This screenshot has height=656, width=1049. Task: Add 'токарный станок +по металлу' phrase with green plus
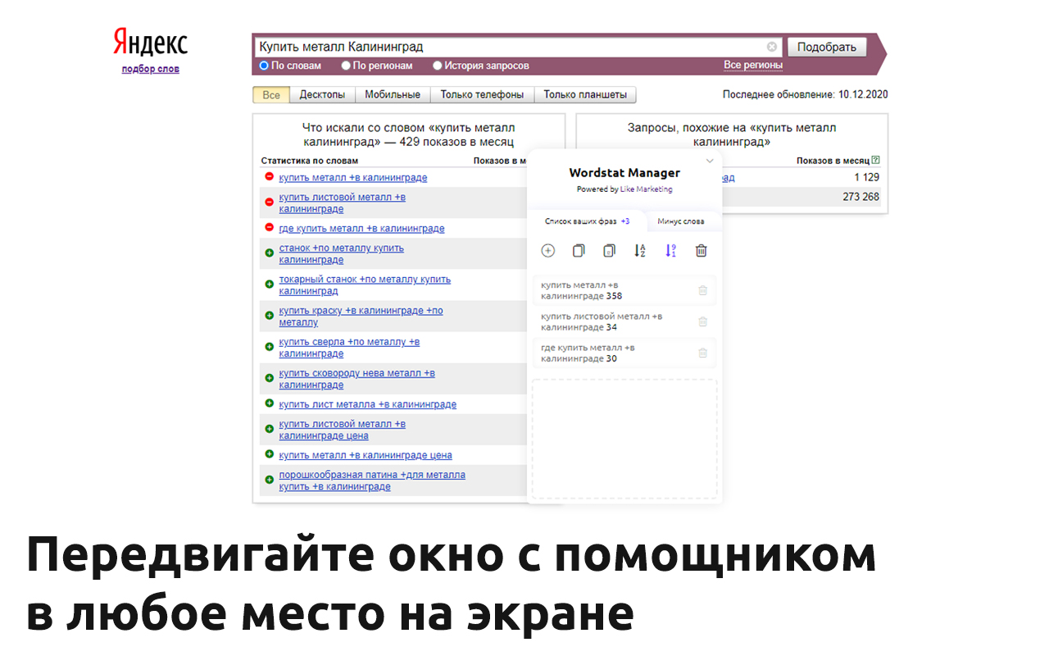[269, 285]
